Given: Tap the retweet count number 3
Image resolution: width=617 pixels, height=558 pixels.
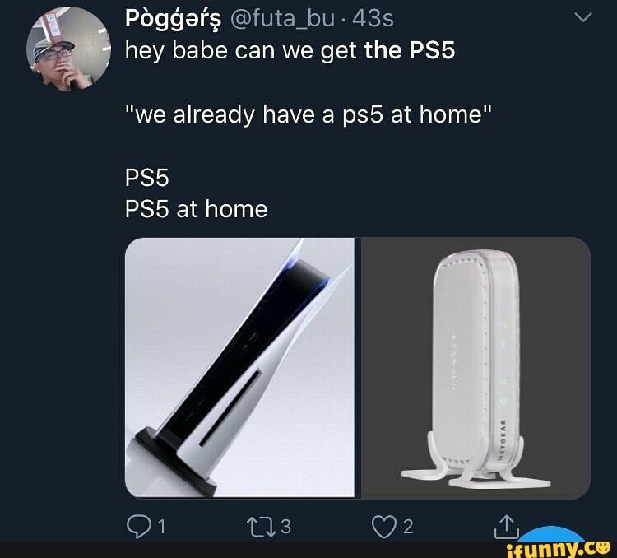Looking at the screenshot, I should pyautogui.click(x=286, y=527).
